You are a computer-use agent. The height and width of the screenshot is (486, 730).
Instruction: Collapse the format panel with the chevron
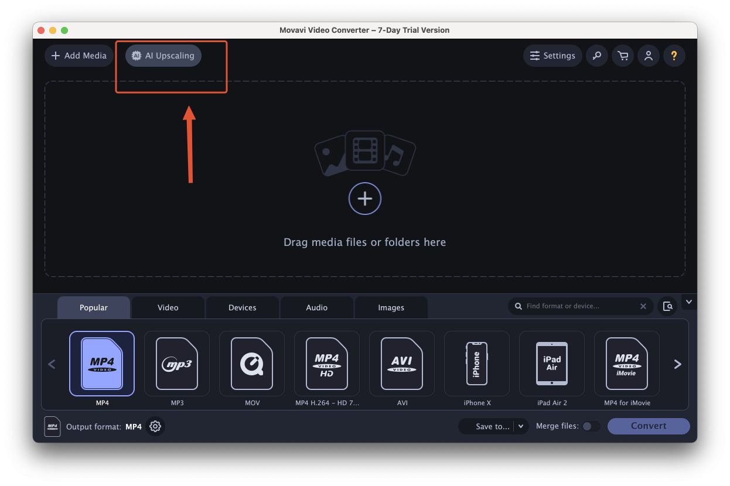tap(689, 302)
